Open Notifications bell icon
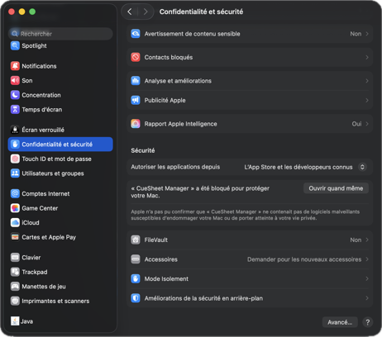The width and height of the screenshot is (382, 337). [x=15, y=66]
